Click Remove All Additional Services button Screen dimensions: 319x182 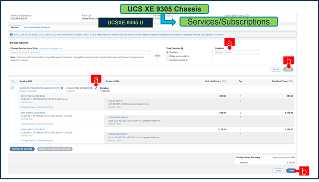click(x=55, y=149)
